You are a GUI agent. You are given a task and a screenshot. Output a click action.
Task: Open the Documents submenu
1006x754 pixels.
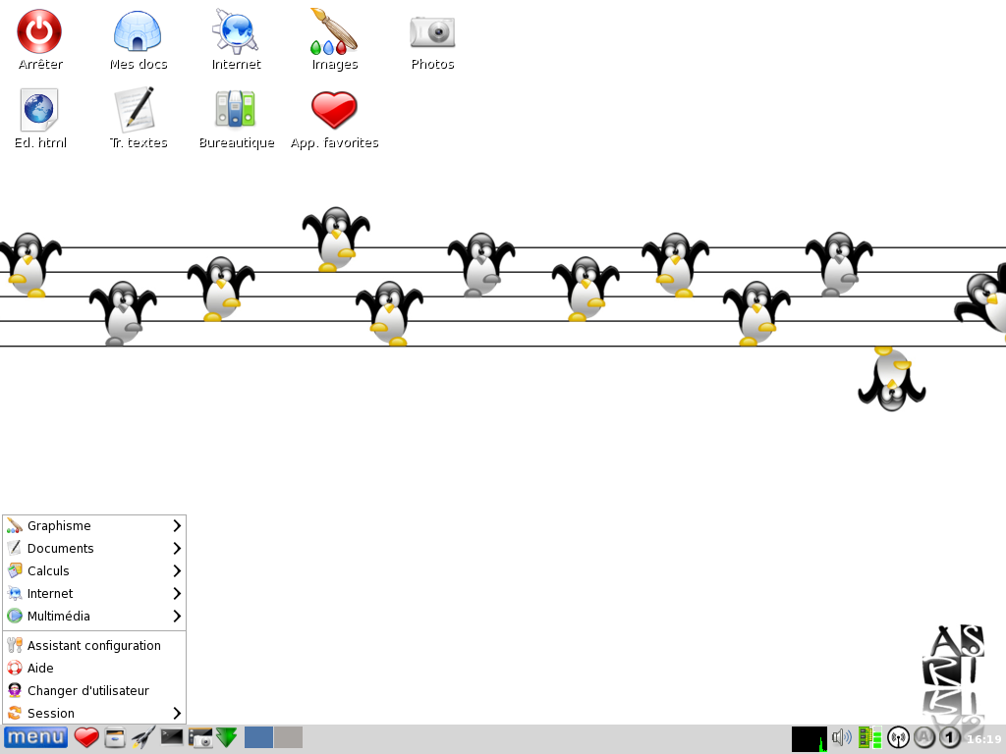coord(94,548)
